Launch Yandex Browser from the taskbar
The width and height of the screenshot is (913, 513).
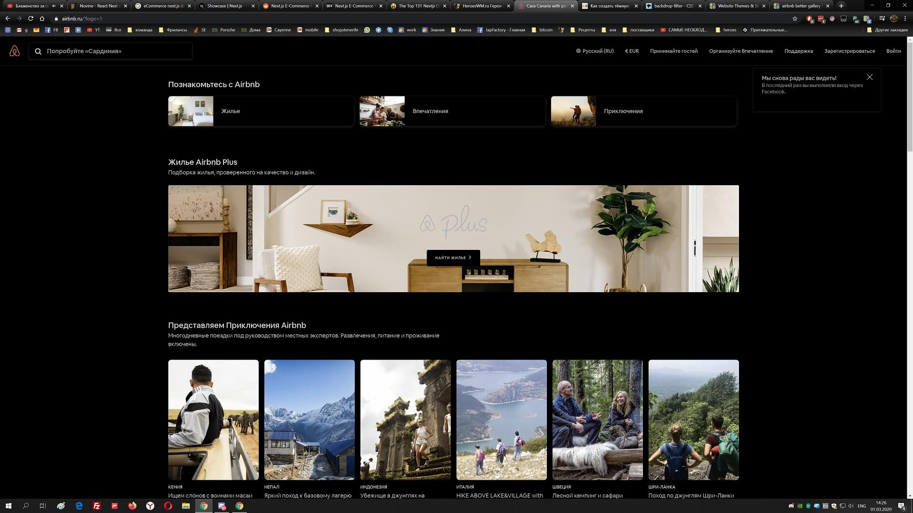point(150,506)
